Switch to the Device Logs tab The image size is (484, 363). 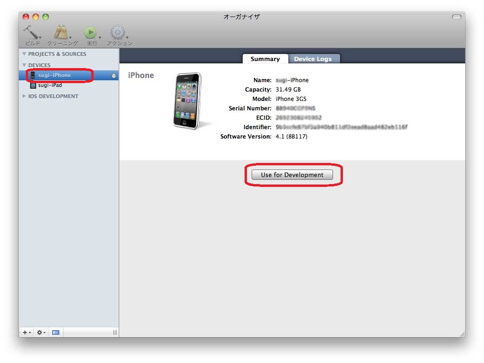(x=313, y=59)
